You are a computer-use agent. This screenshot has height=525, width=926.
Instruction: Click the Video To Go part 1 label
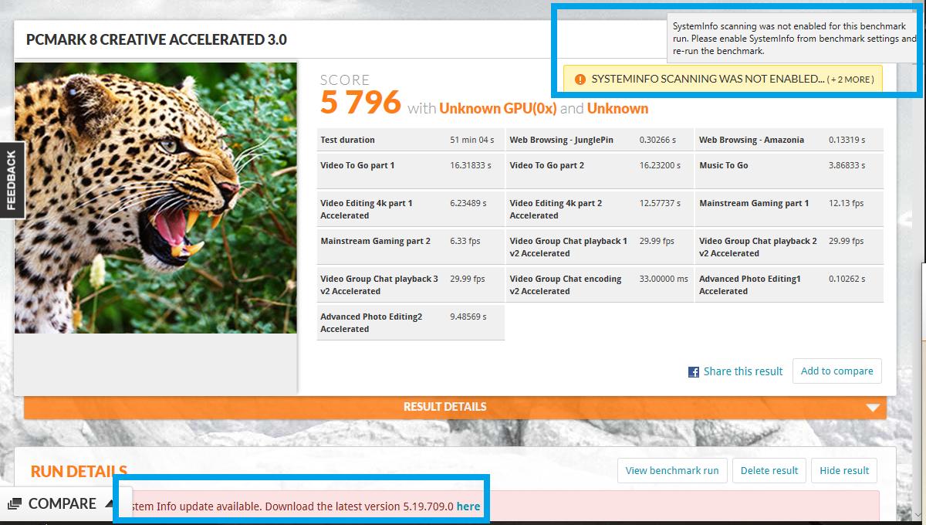coord(357,165)
